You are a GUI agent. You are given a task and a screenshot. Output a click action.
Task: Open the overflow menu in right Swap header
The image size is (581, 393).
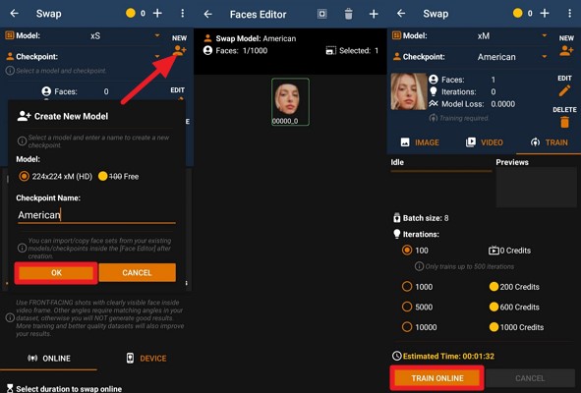(569, 14)
